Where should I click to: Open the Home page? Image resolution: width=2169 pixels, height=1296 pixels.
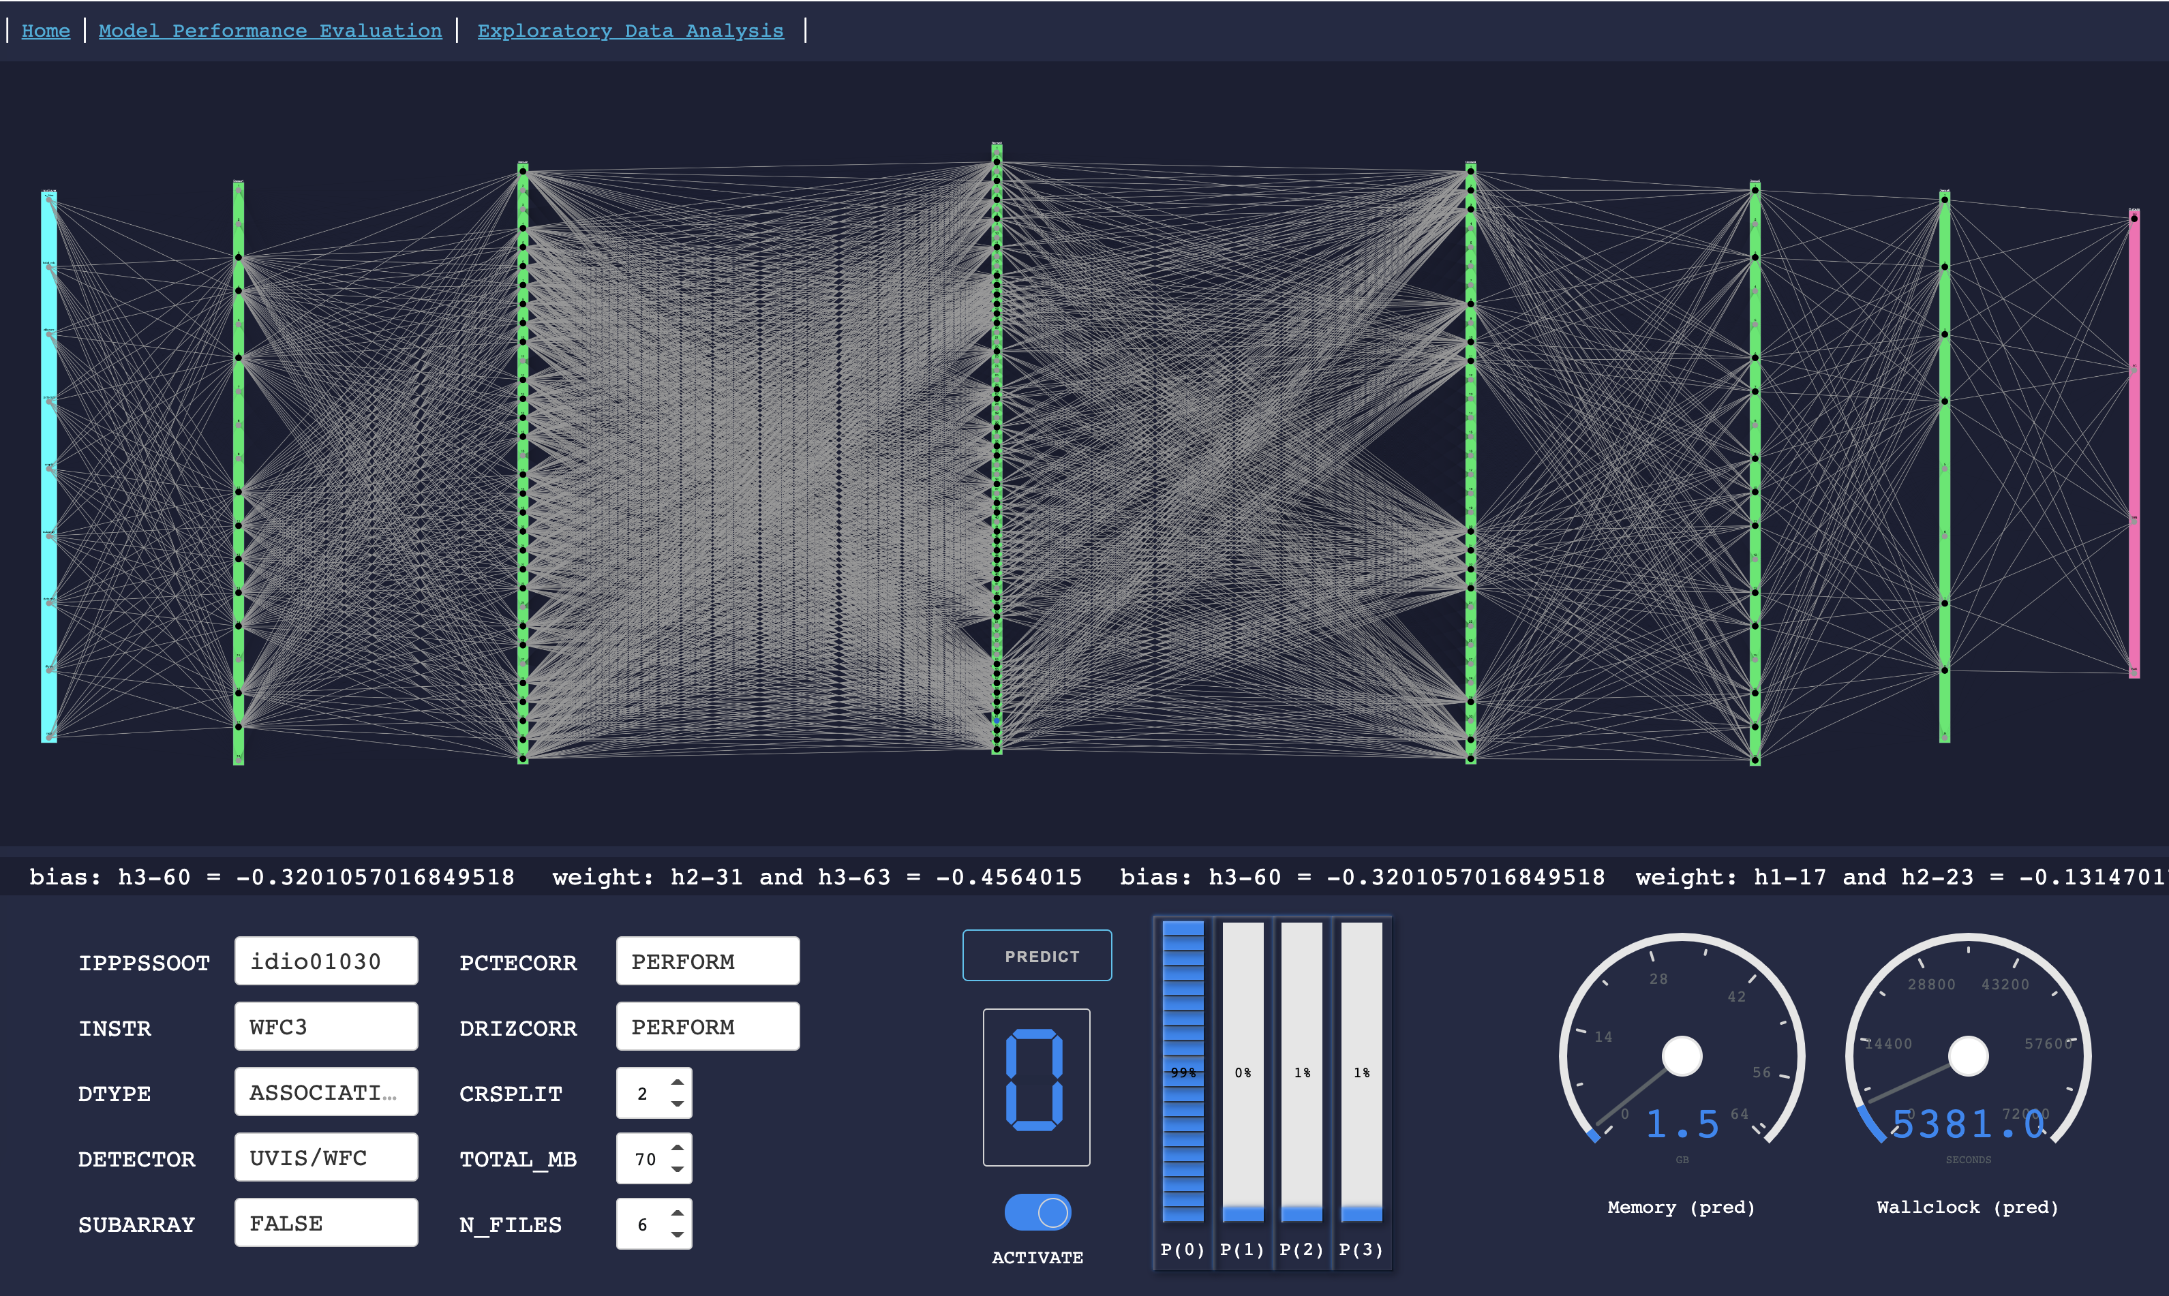click(46, 31)
